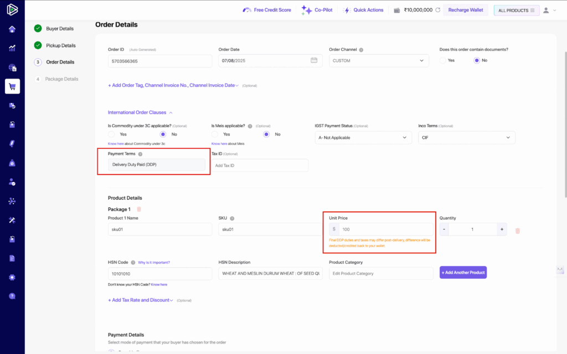Click the calendar icon in Order Date
567x354 pixels.
click(x=314, y=60)
